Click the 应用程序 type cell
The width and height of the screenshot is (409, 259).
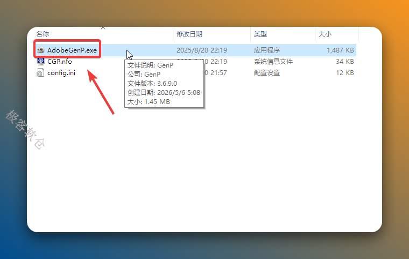click(x=267, y=50)
